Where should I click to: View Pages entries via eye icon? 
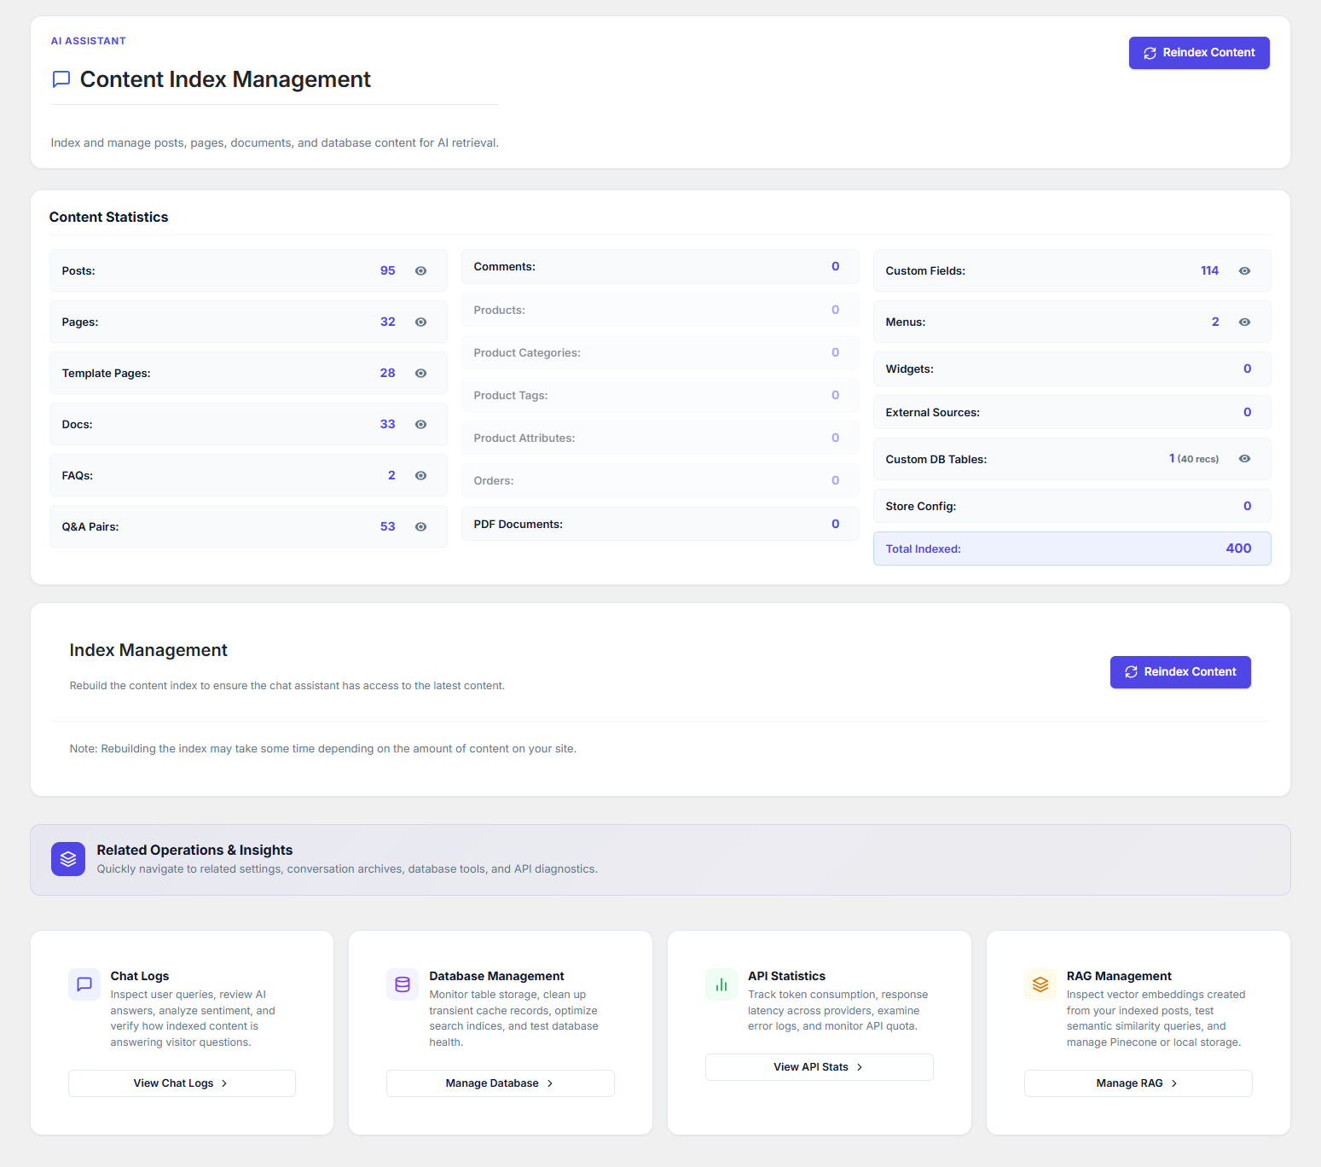coord(420,322)
